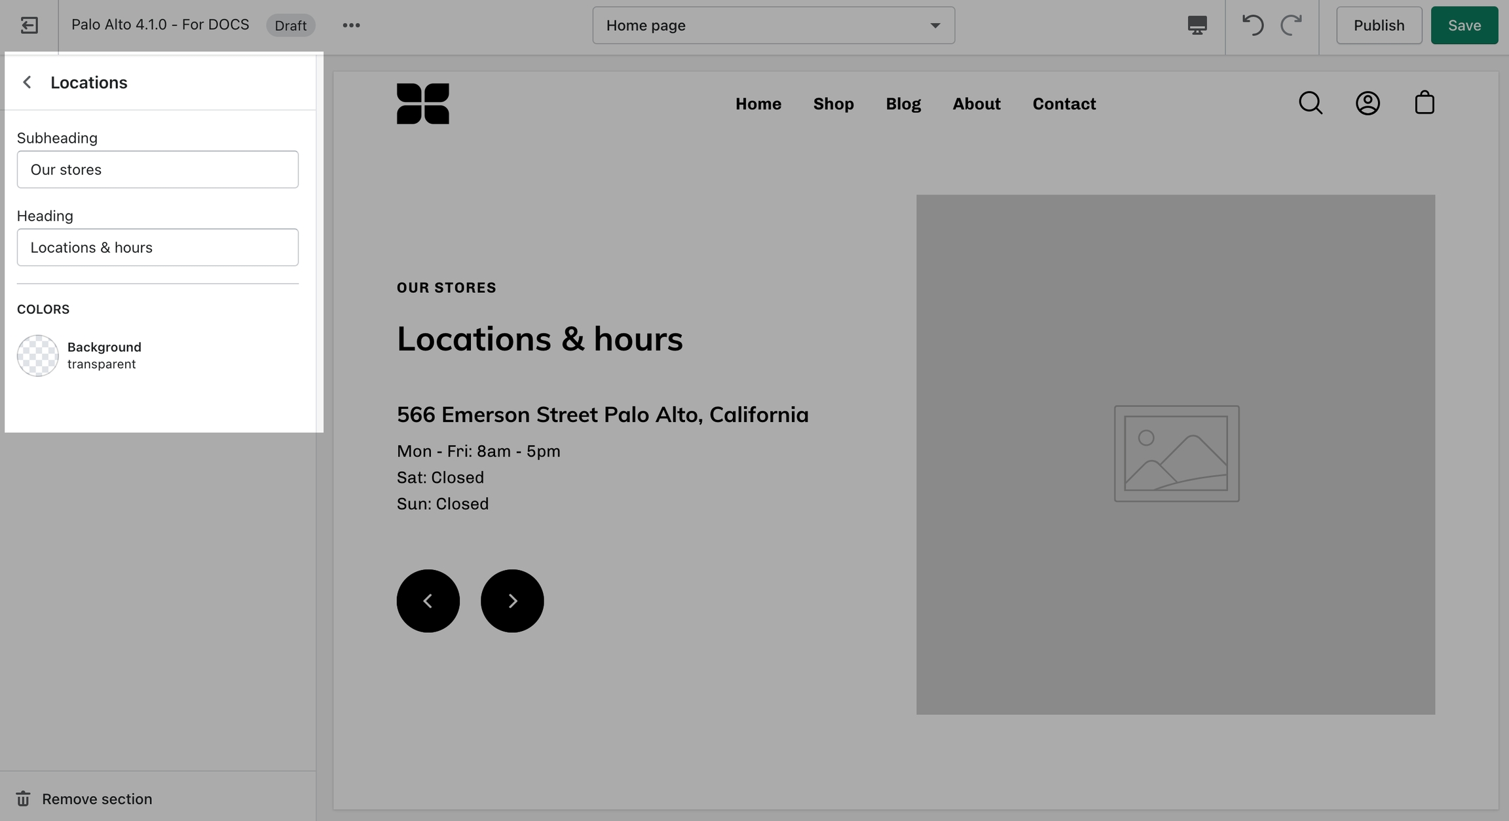Image resolution: width=1509 pixels, height=821 pixels.
Task: Publish the theme
Action: point(1379,26)
